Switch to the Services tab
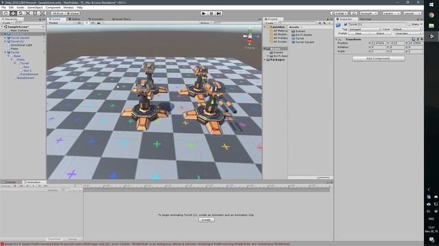The image size is (439, 246). coord(366,19)
